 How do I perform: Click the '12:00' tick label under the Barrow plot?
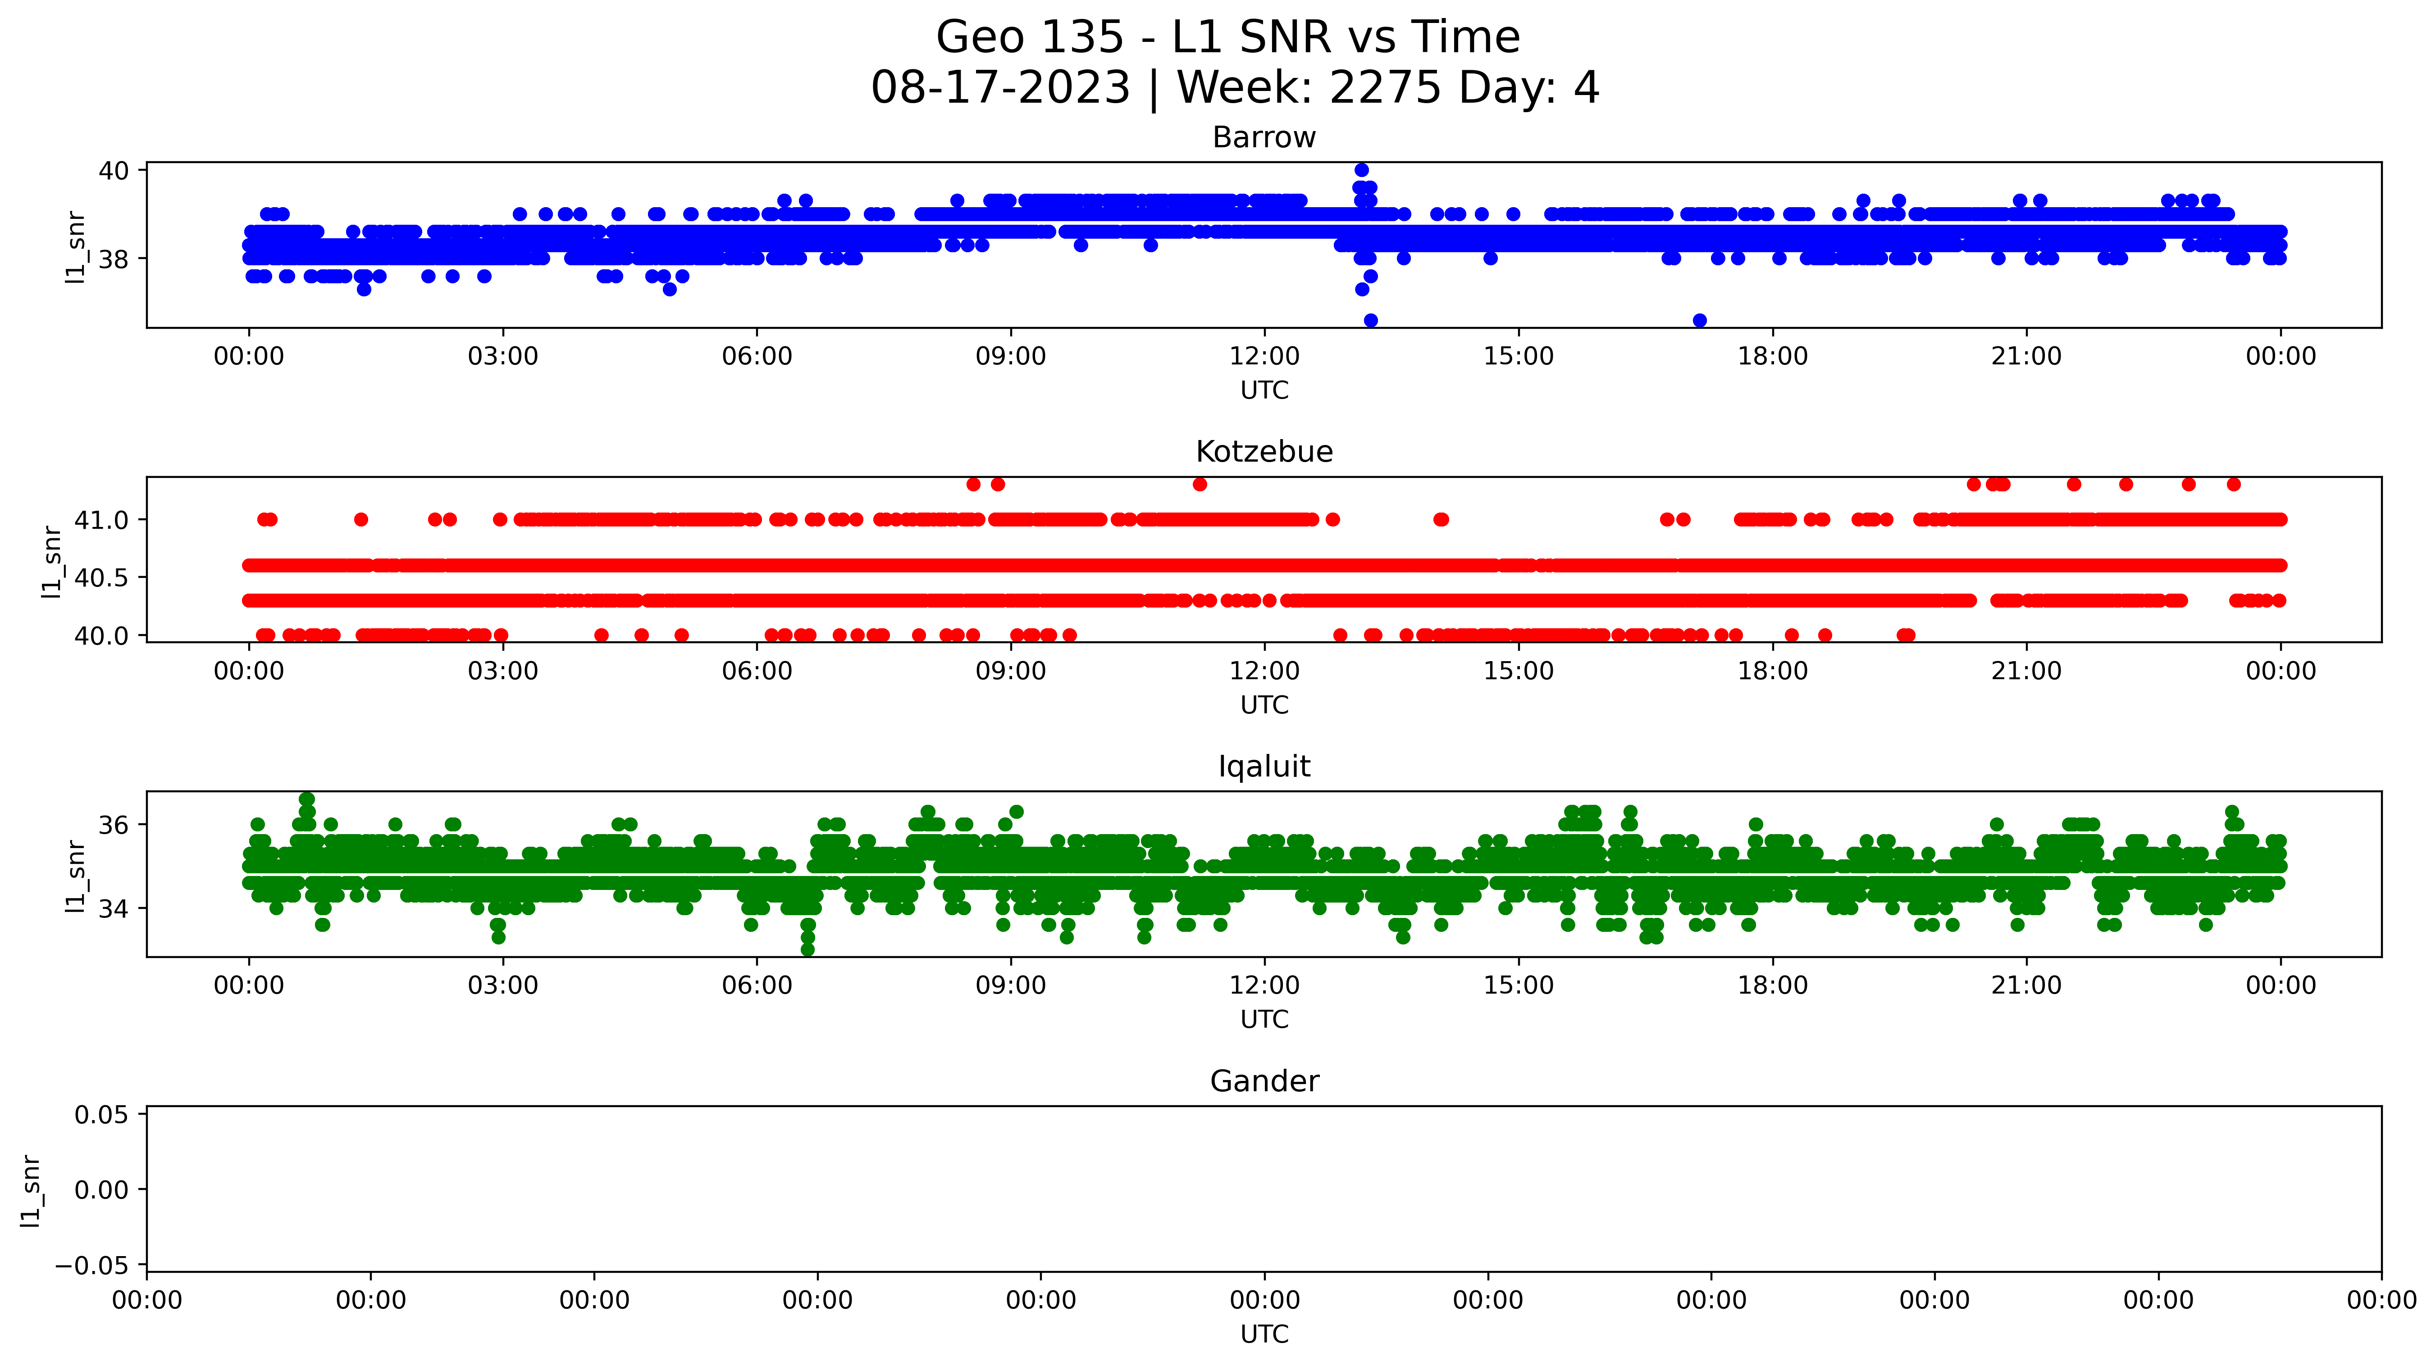click(x=1264, y=357)
